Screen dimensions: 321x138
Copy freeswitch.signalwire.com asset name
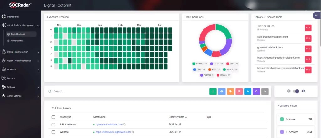[x=133, y=132]
